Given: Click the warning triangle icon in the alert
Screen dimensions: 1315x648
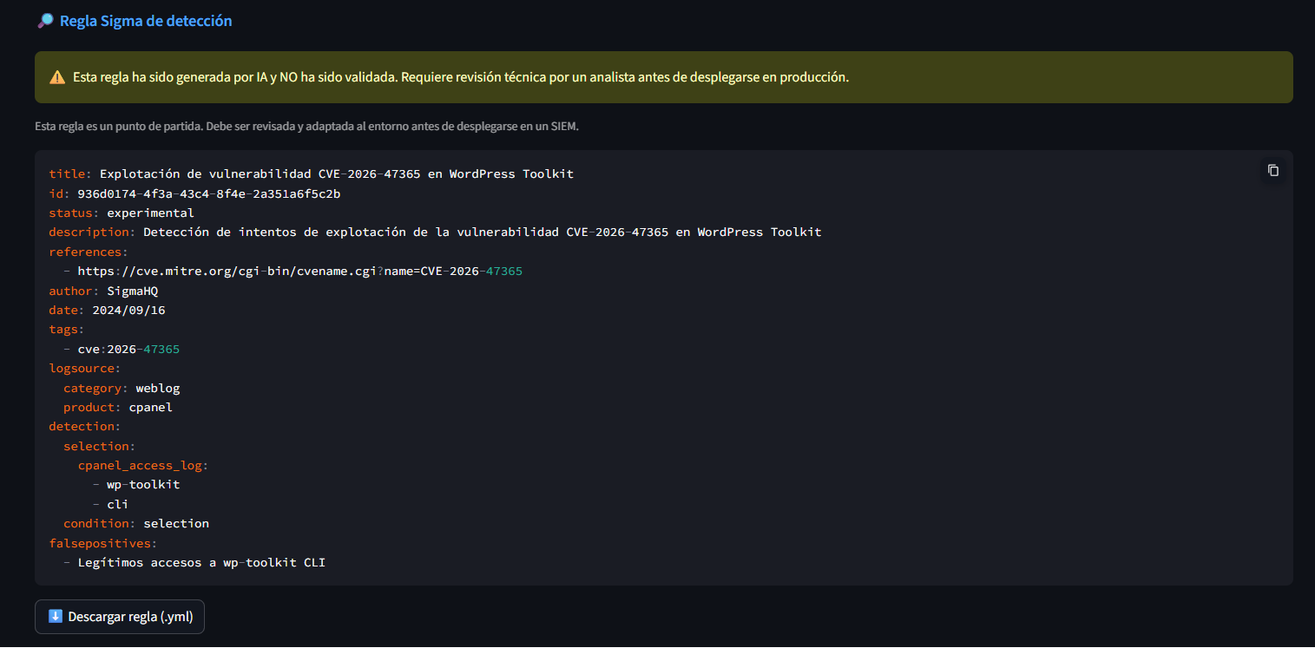Looking at the screenshot, I should tap(57, 77).
